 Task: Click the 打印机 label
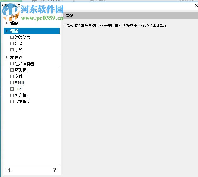tap(21, 95)
